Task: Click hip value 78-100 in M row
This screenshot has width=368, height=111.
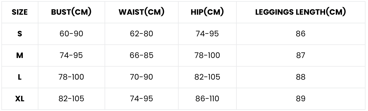Action: click(x=207, y=56)
